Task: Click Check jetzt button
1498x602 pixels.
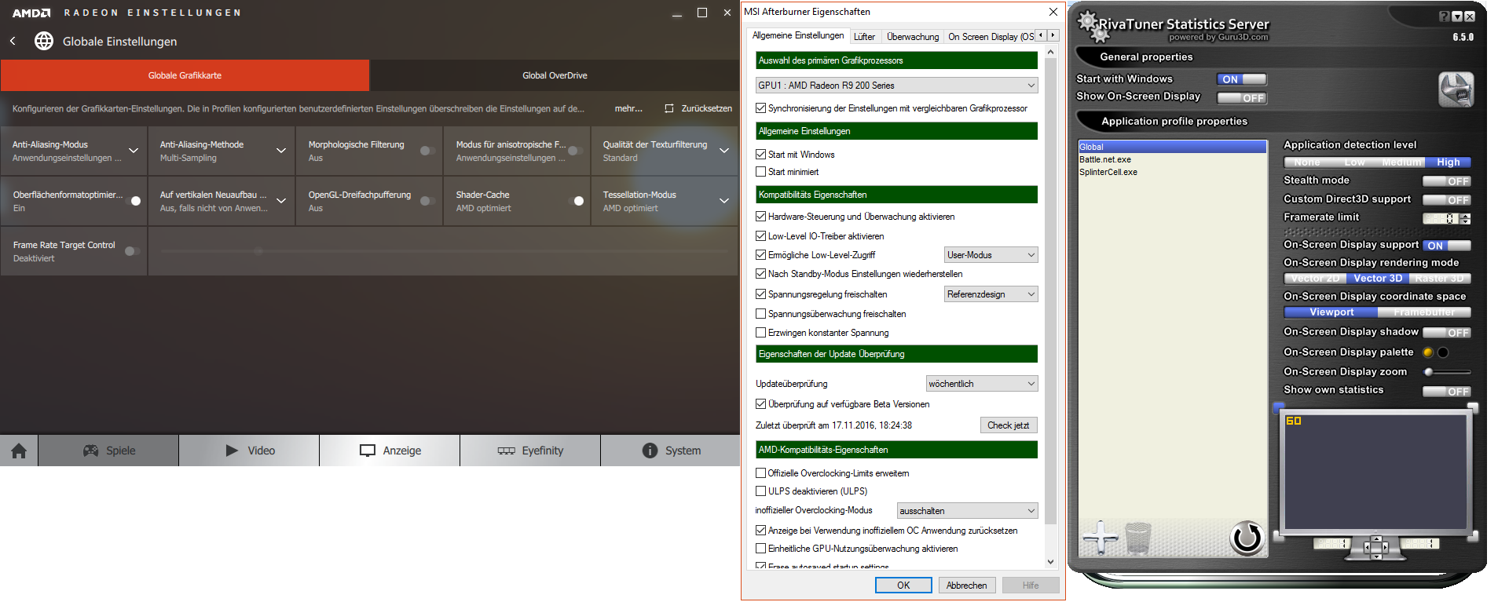Action: (x=1009, y=425)
